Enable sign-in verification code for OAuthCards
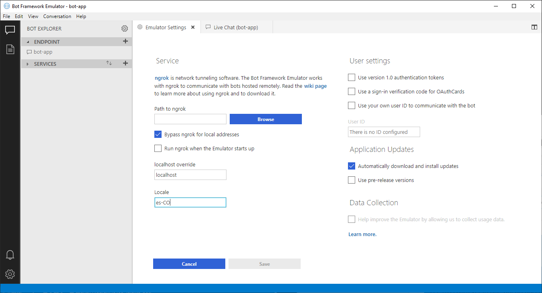Viewport: 542px width, 293px height. (x=352, y=91)
